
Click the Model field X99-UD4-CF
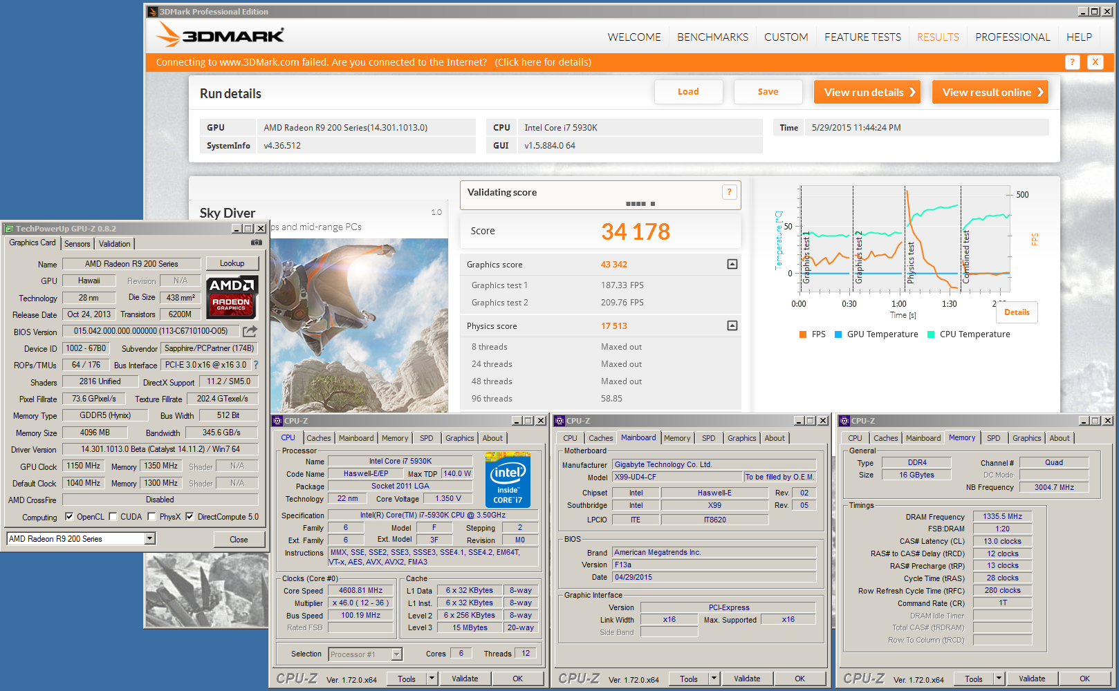(x=677, y=477)
